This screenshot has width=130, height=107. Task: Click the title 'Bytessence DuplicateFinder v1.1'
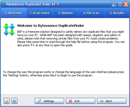(x=32, y=4)
